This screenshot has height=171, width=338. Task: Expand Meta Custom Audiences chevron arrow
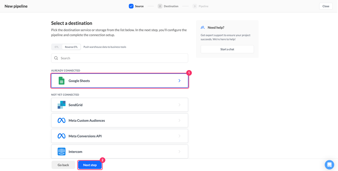[x=179, y=120]
